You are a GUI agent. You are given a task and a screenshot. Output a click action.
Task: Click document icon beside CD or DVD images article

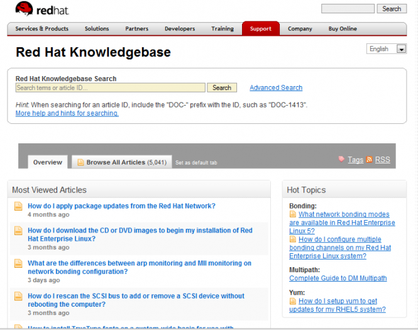[18, 231]
